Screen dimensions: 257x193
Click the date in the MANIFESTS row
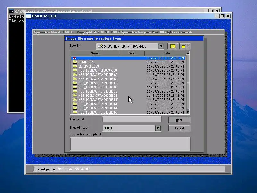click(165, 62)
